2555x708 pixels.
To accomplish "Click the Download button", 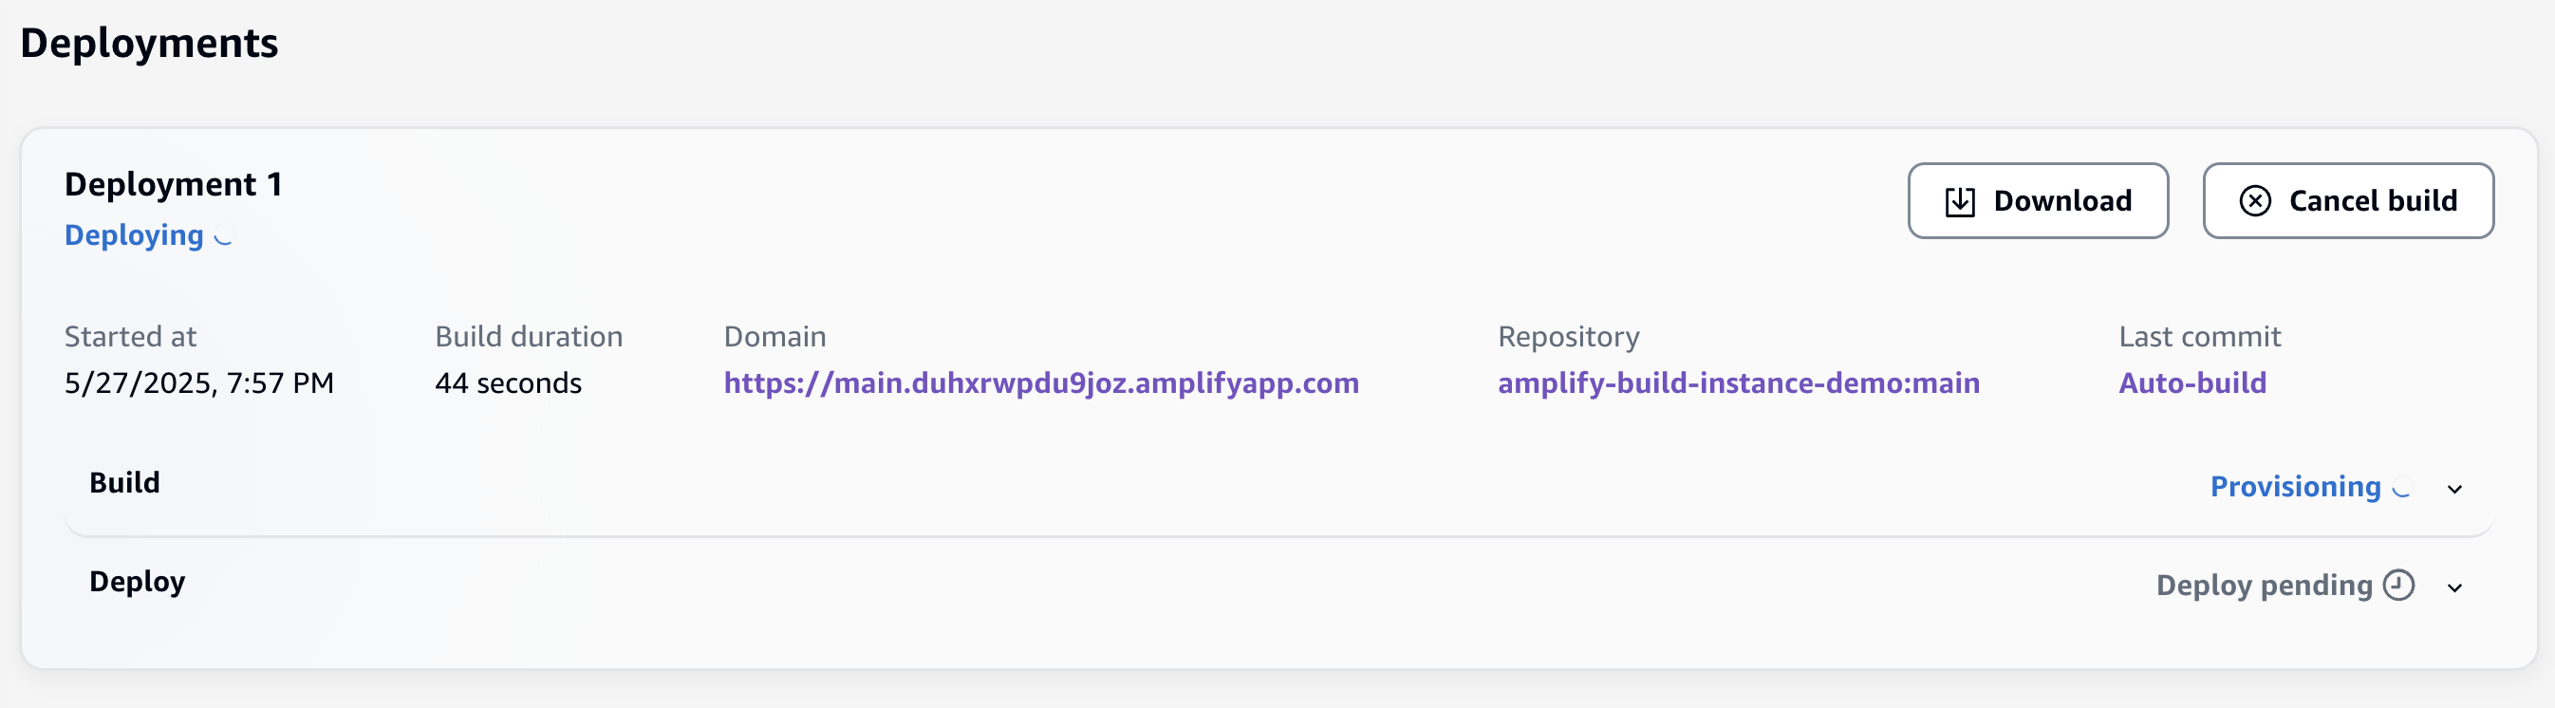I will point(2039,200).
